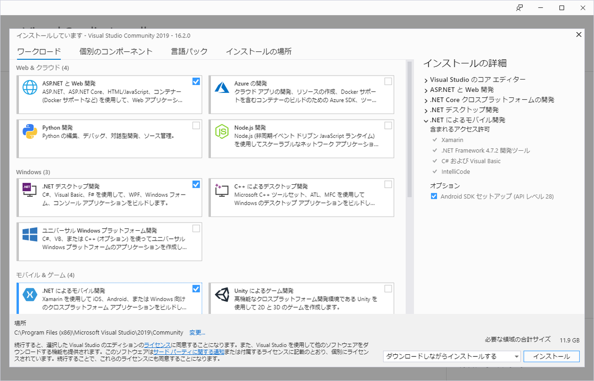Click 変更 to change install location
Viewport: 594px width, 381px height.
tap(196, 333)
